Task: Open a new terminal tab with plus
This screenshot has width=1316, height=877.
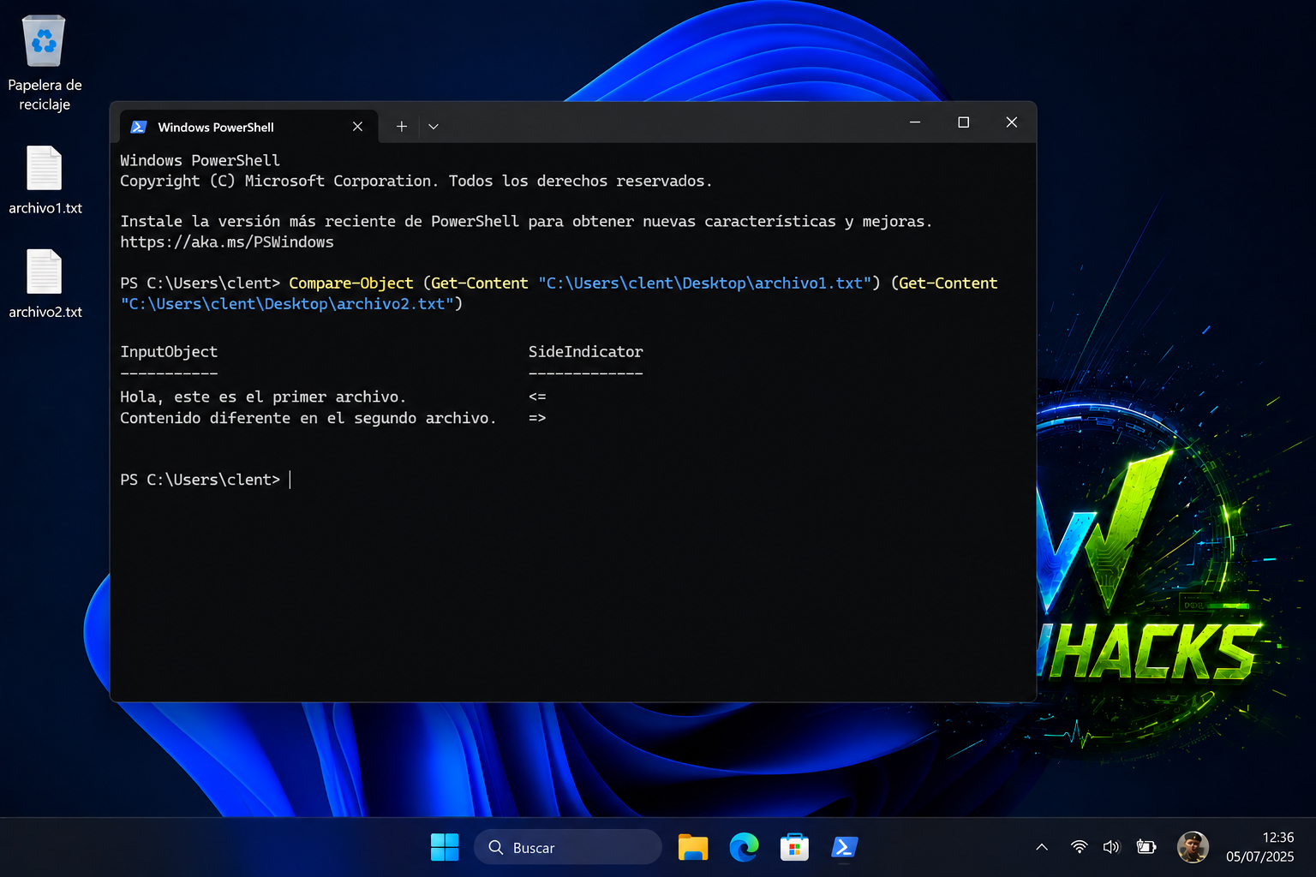Action: 401,127
